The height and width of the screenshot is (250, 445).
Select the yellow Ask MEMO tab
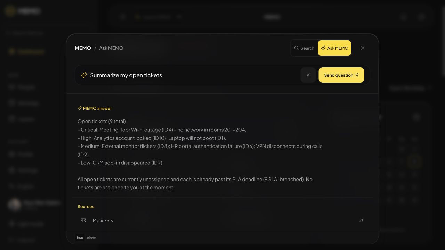click(x=334, y=48)
